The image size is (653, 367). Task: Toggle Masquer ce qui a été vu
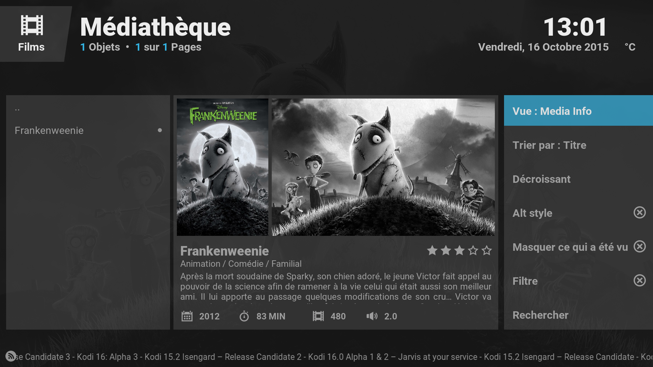point(579,247)
